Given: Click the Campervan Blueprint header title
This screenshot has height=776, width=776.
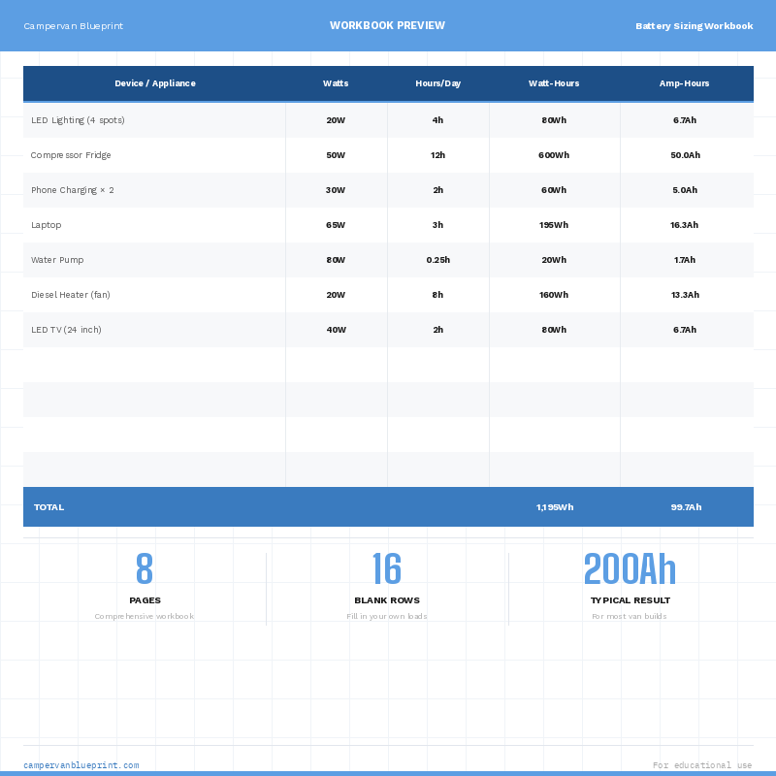Looking at the screenshot, I should click(73, 26).
